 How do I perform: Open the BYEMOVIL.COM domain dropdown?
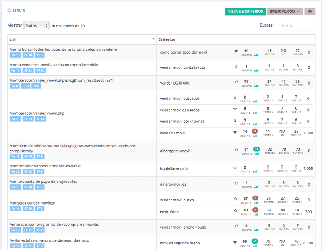click(285, 12)
